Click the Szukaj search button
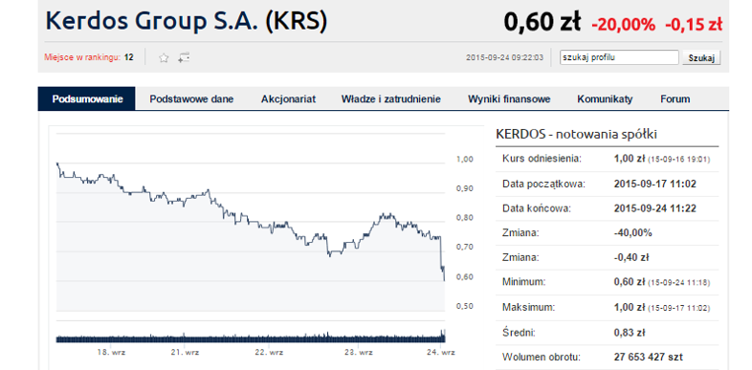Image resolution: width=752 pixels, height=370 pixels. pyautogui.click(x=701, y=58)
